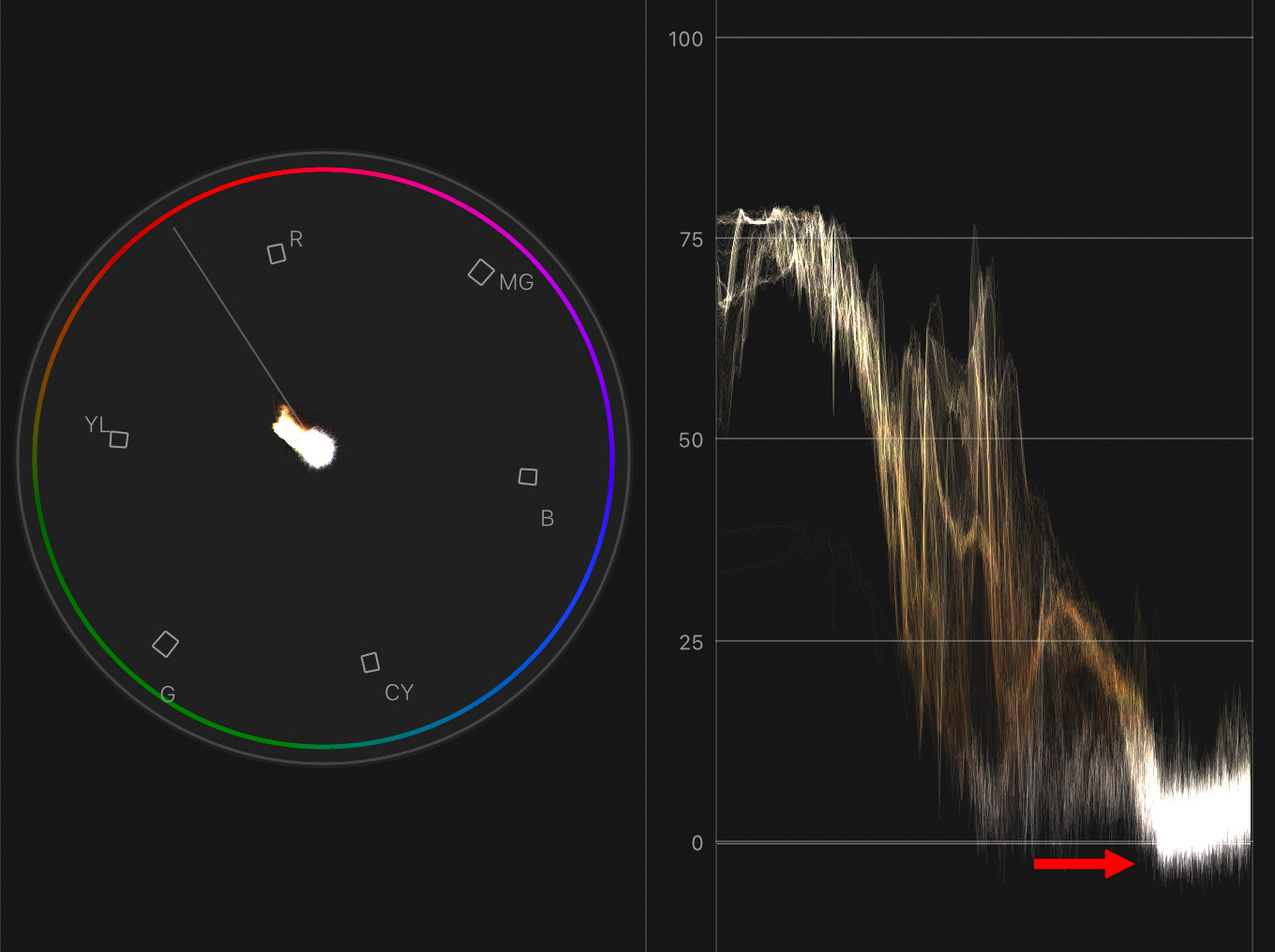Click the green (G) target box on vectorscope
1275x952 pixels.
166,644
